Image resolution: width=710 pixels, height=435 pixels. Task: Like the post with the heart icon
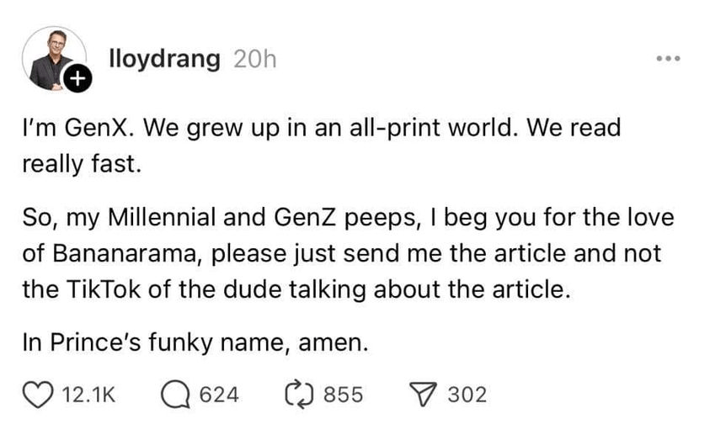tap(38, 393)
